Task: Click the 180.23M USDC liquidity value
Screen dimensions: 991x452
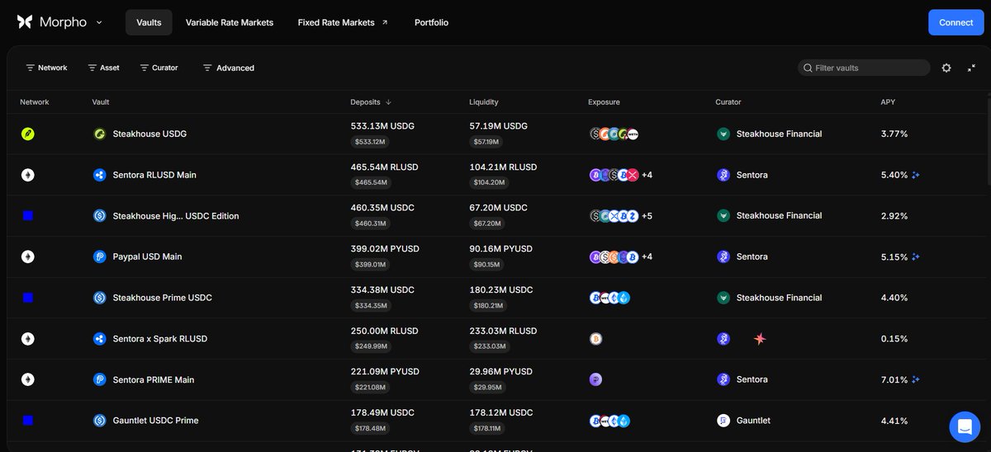Action: point(501,290)
